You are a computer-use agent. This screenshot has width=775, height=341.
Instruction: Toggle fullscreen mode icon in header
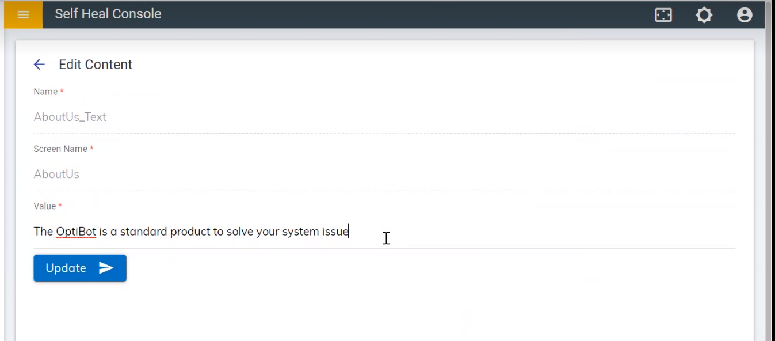click(663, 15)
